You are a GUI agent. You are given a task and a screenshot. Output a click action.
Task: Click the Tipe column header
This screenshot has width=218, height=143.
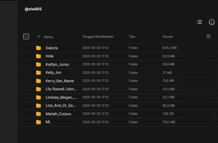(132, 36)
